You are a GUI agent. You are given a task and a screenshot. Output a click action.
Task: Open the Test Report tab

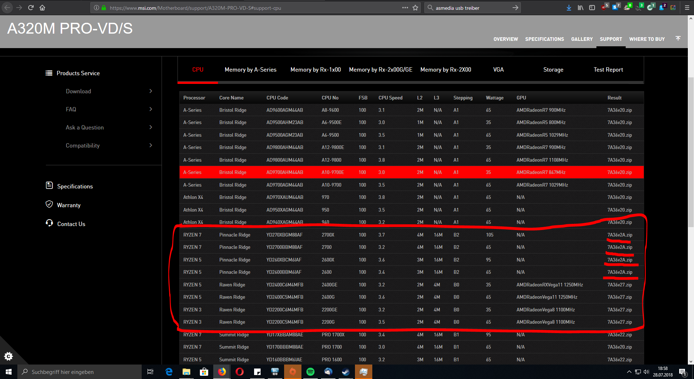[x=608, y=70]
